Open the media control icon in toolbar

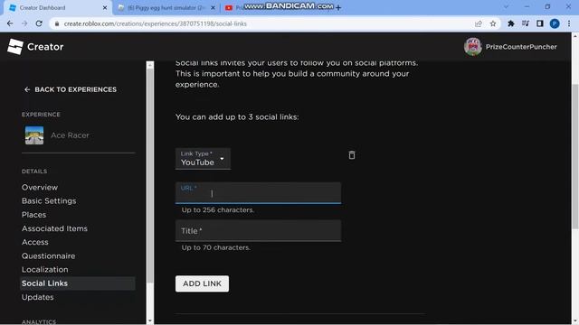[525, 23]
